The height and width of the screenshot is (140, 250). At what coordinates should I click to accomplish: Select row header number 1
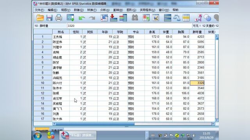click(x=43, y=37)
